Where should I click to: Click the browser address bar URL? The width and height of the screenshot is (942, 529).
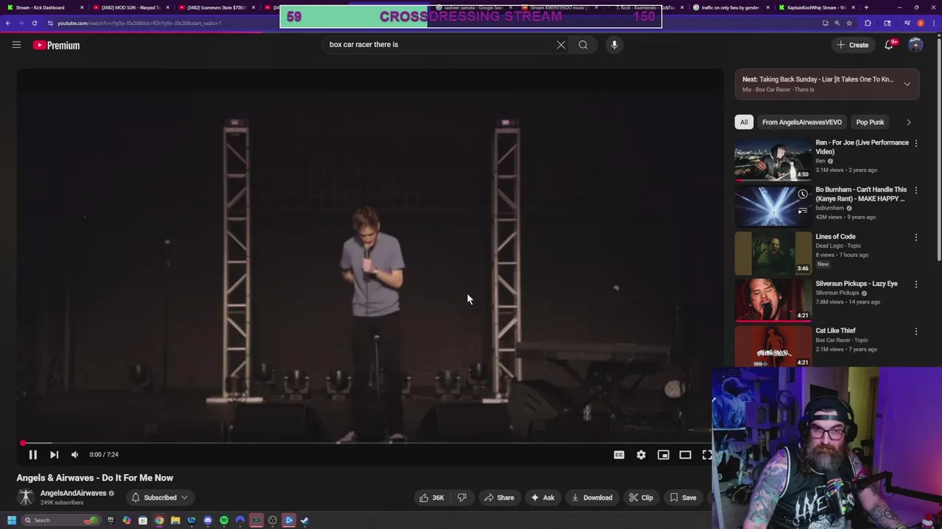(x=140, y=23)
